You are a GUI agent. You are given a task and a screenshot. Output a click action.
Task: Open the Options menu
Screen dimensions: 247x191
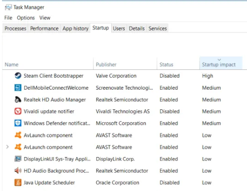coord(26,18)
